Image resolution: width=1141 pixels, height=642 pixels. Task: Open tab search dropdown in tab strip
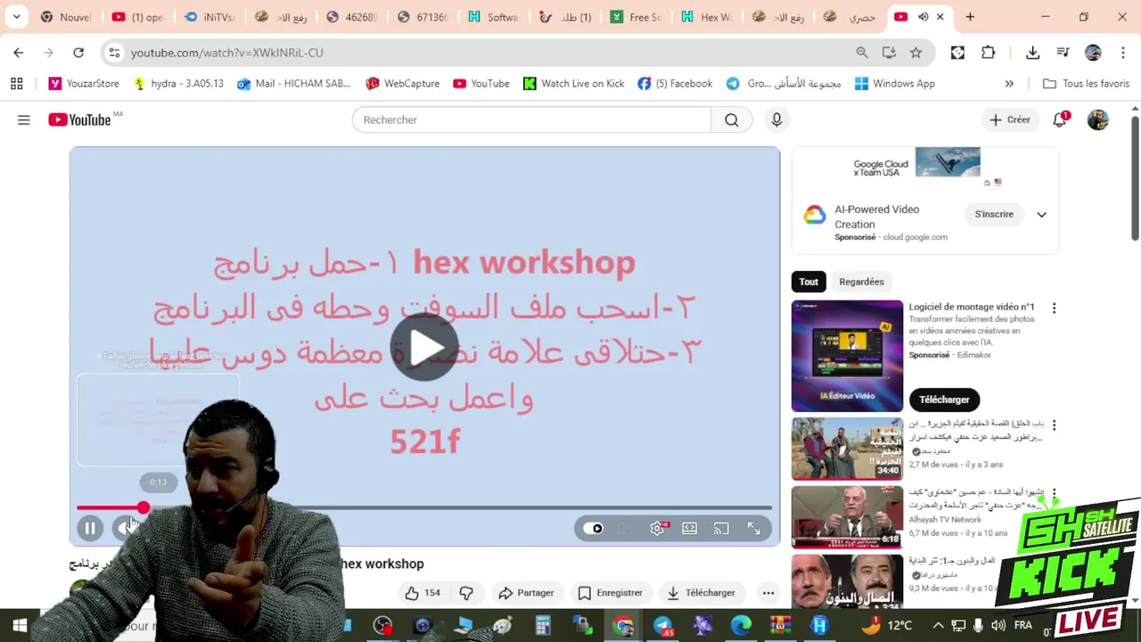(x=16, y=17)
